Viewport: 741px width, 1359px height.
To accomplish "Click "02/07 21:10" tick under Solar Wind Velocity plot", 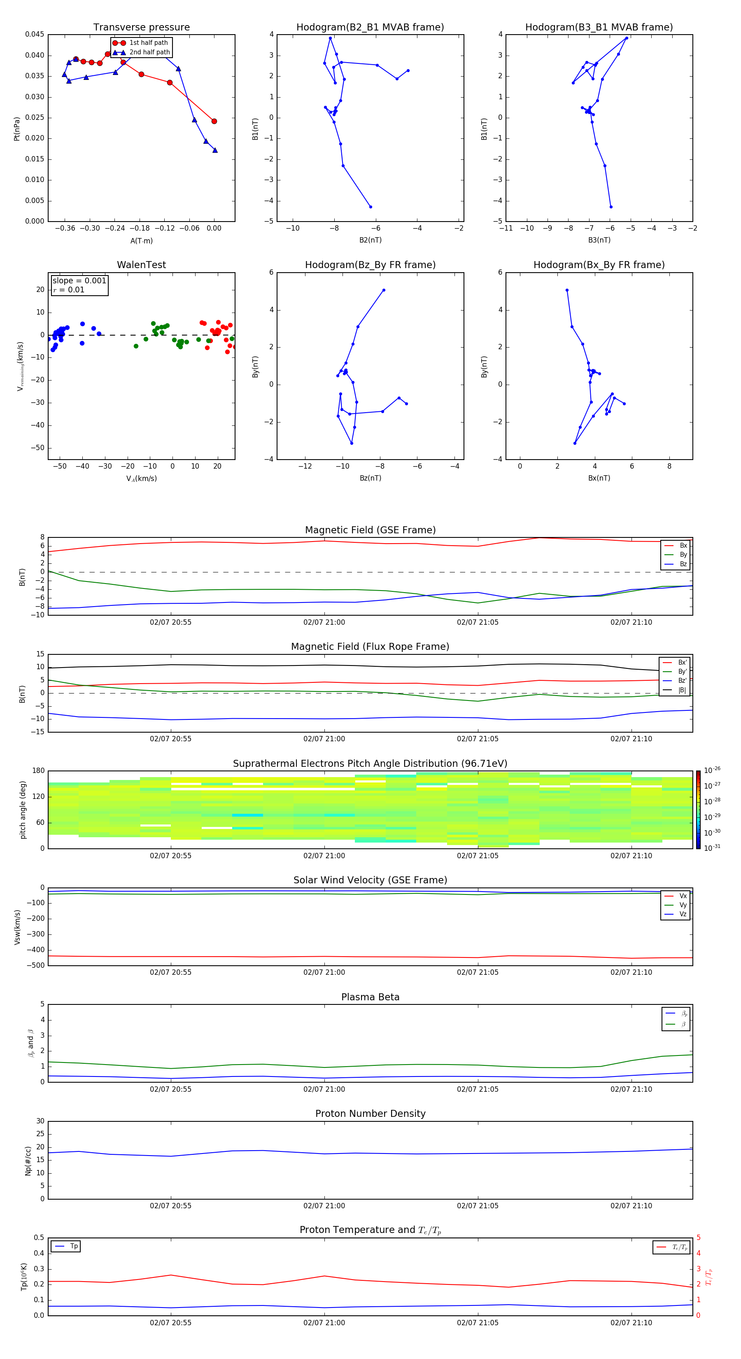I will 631,972.
